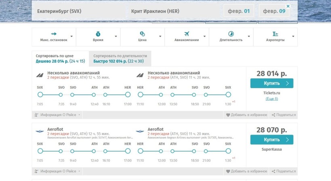The height and width of the screenshot is (181, 331).
Task: Click the coins icon for Цена filter
Action: (142, 34)
